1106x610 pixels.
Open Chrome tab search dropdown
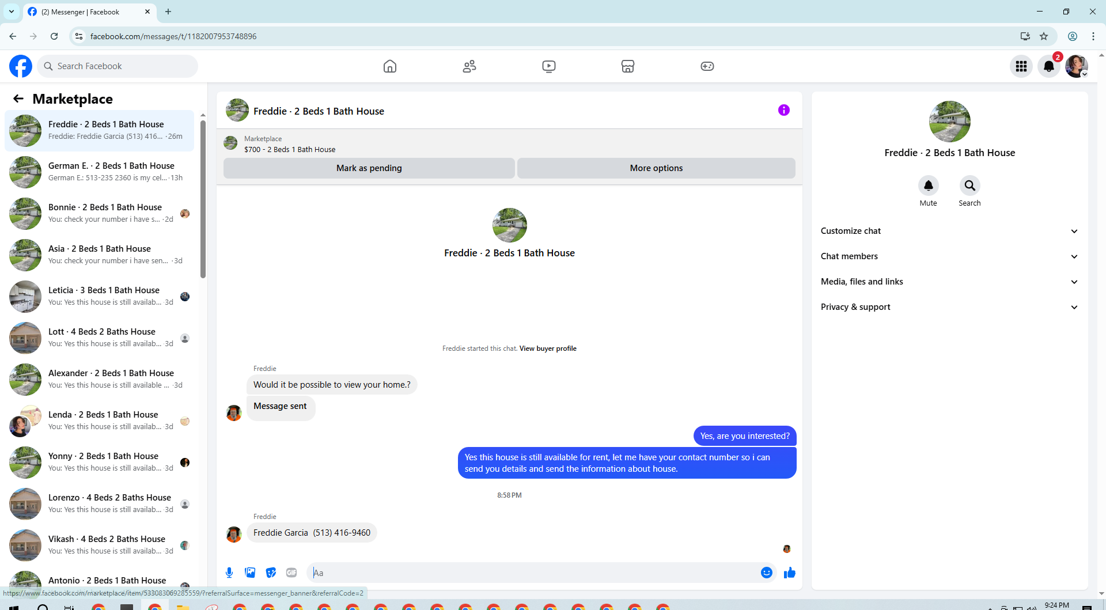pyautogui.click(x=12, y=12)
